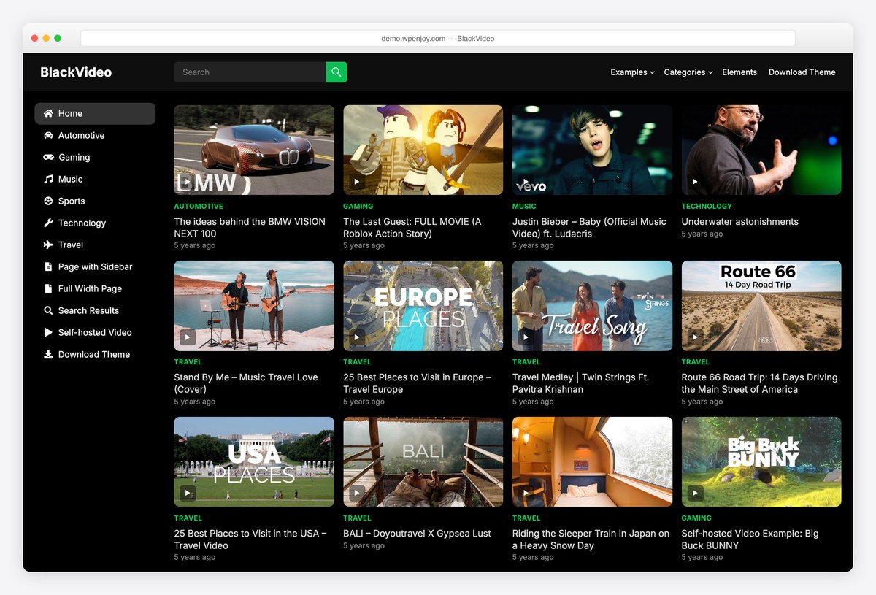Play the Underwater astonishments video
This screenshot has width=876, height=595.
pos(695,181)
